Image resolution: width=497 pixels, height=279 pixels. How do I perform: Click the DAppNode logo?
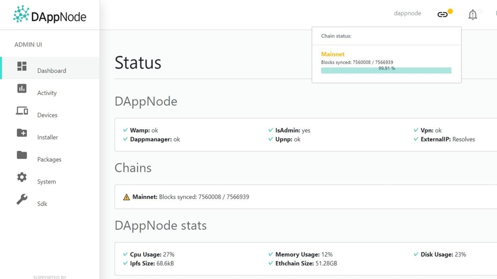(49, 15)
